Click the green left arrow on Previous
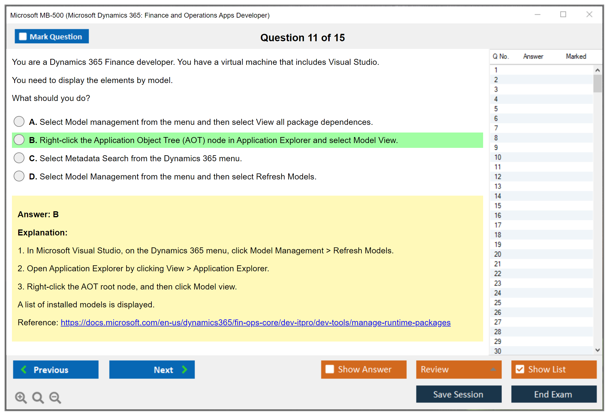Screen dimensions: 611x418 click(x=24, y=369)
